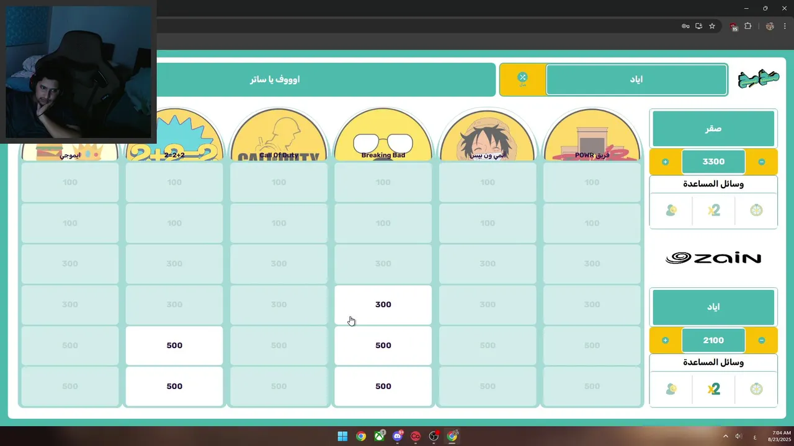Use صقر team's call-a-friend helper icon
The image size is (794, 446).
671,211
